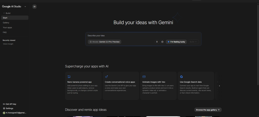Click the Supercharge your apps with AI heading
259x117 pixels.
click(87, 66)
